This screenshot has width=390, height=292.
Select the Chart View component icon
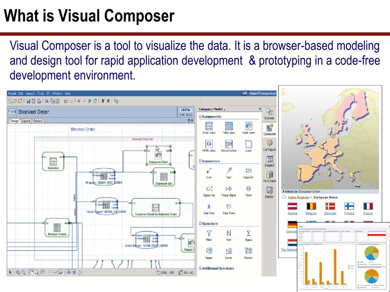click(248, 126)
